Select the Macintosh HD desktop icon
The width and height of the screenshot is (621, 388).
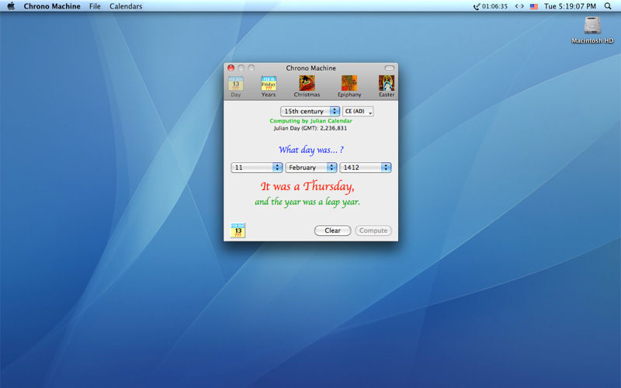coord(592,29)
